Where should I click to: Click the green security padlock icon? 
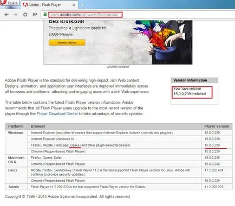click(x=45, y=15)
